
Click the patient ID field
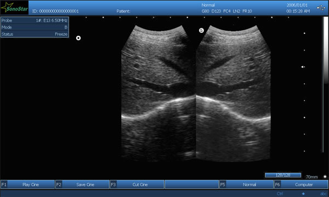pos(55,11)
